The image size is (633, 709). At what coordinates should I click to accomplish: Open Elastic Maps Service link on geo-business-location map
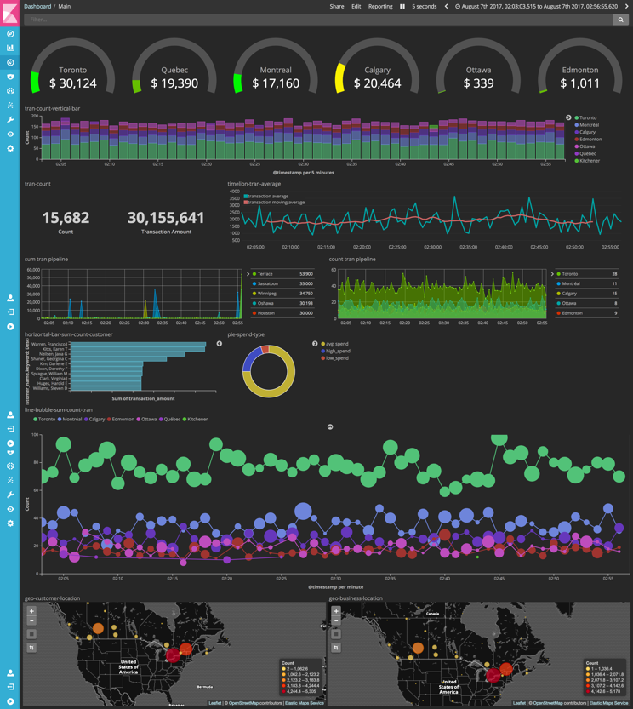[x=608, y=703]
